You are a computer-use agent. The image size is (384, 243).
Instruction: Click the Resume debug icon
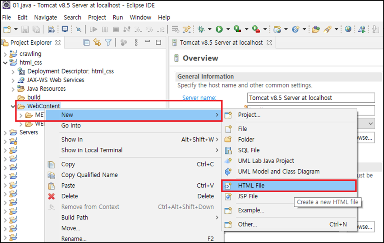click(x=94, y=29)
